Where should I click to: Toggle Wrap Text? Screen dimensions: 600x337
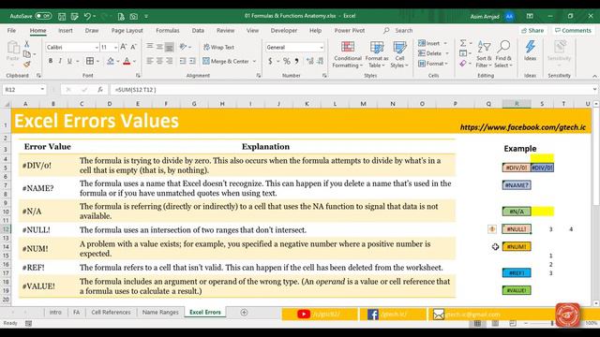click(x=218, y=47)
